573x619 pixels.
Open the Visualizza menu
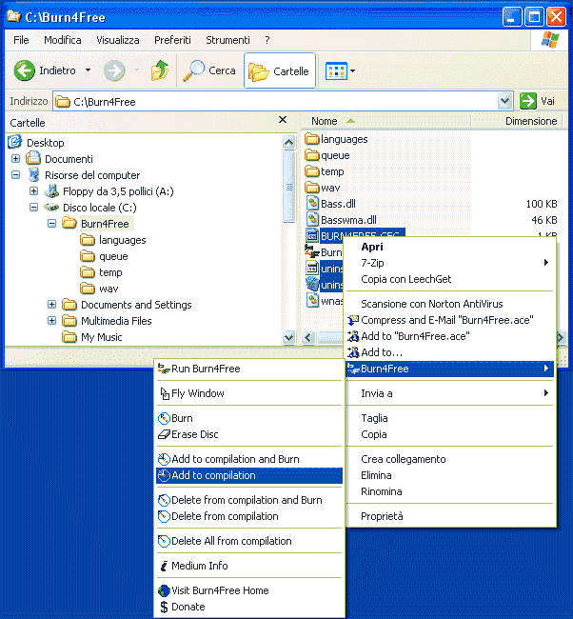[118, 40]
